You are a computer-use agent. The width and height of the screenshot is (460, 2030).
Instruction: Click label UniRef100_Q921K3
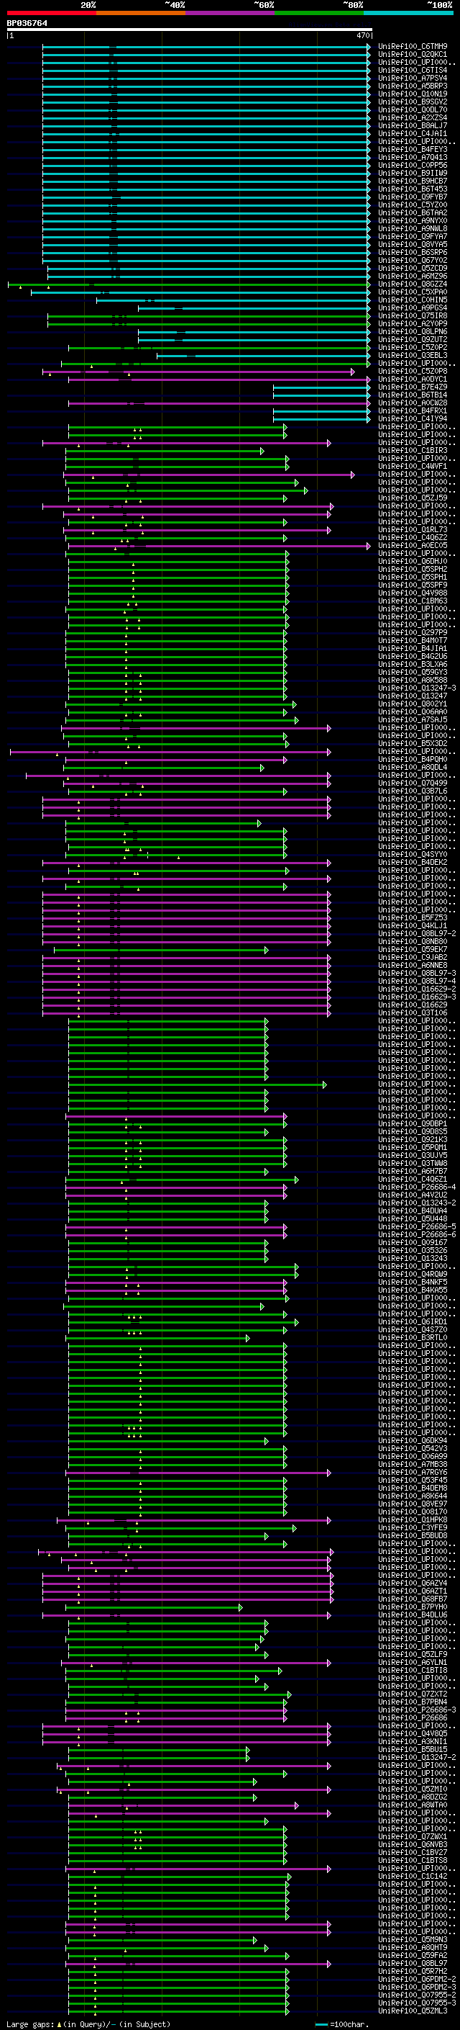point(413,1140)
